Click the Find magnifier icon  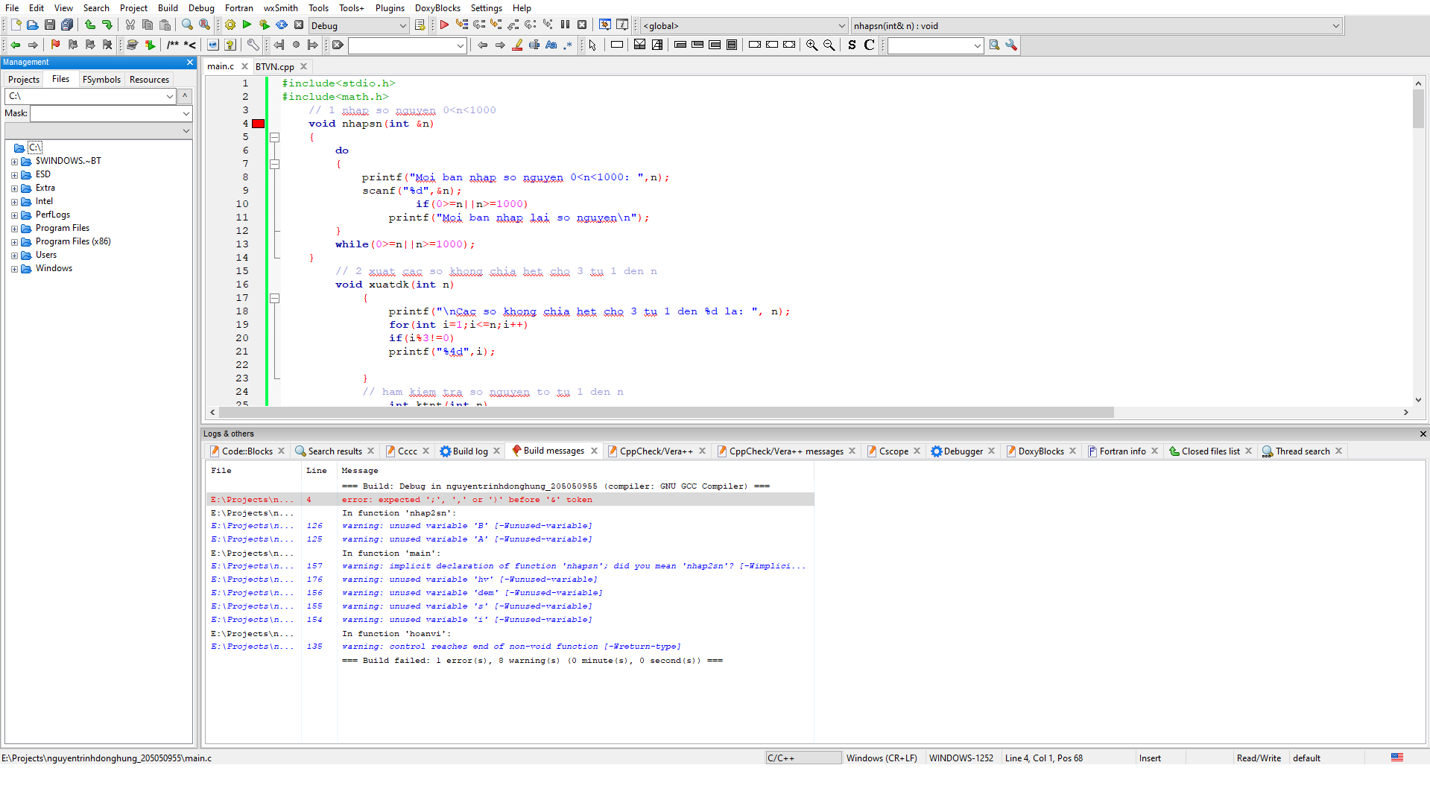click(187, 25)
